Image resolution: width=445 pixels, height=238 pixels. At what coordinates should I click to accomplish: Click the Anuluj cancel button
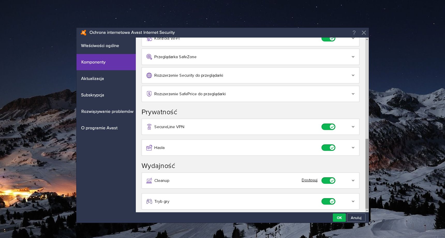[x=356, y=218]
